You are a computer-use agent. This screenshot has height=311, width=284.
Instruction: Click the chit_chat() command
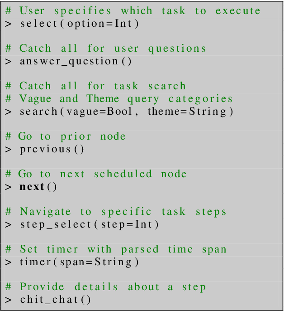[x=55, y=300]
